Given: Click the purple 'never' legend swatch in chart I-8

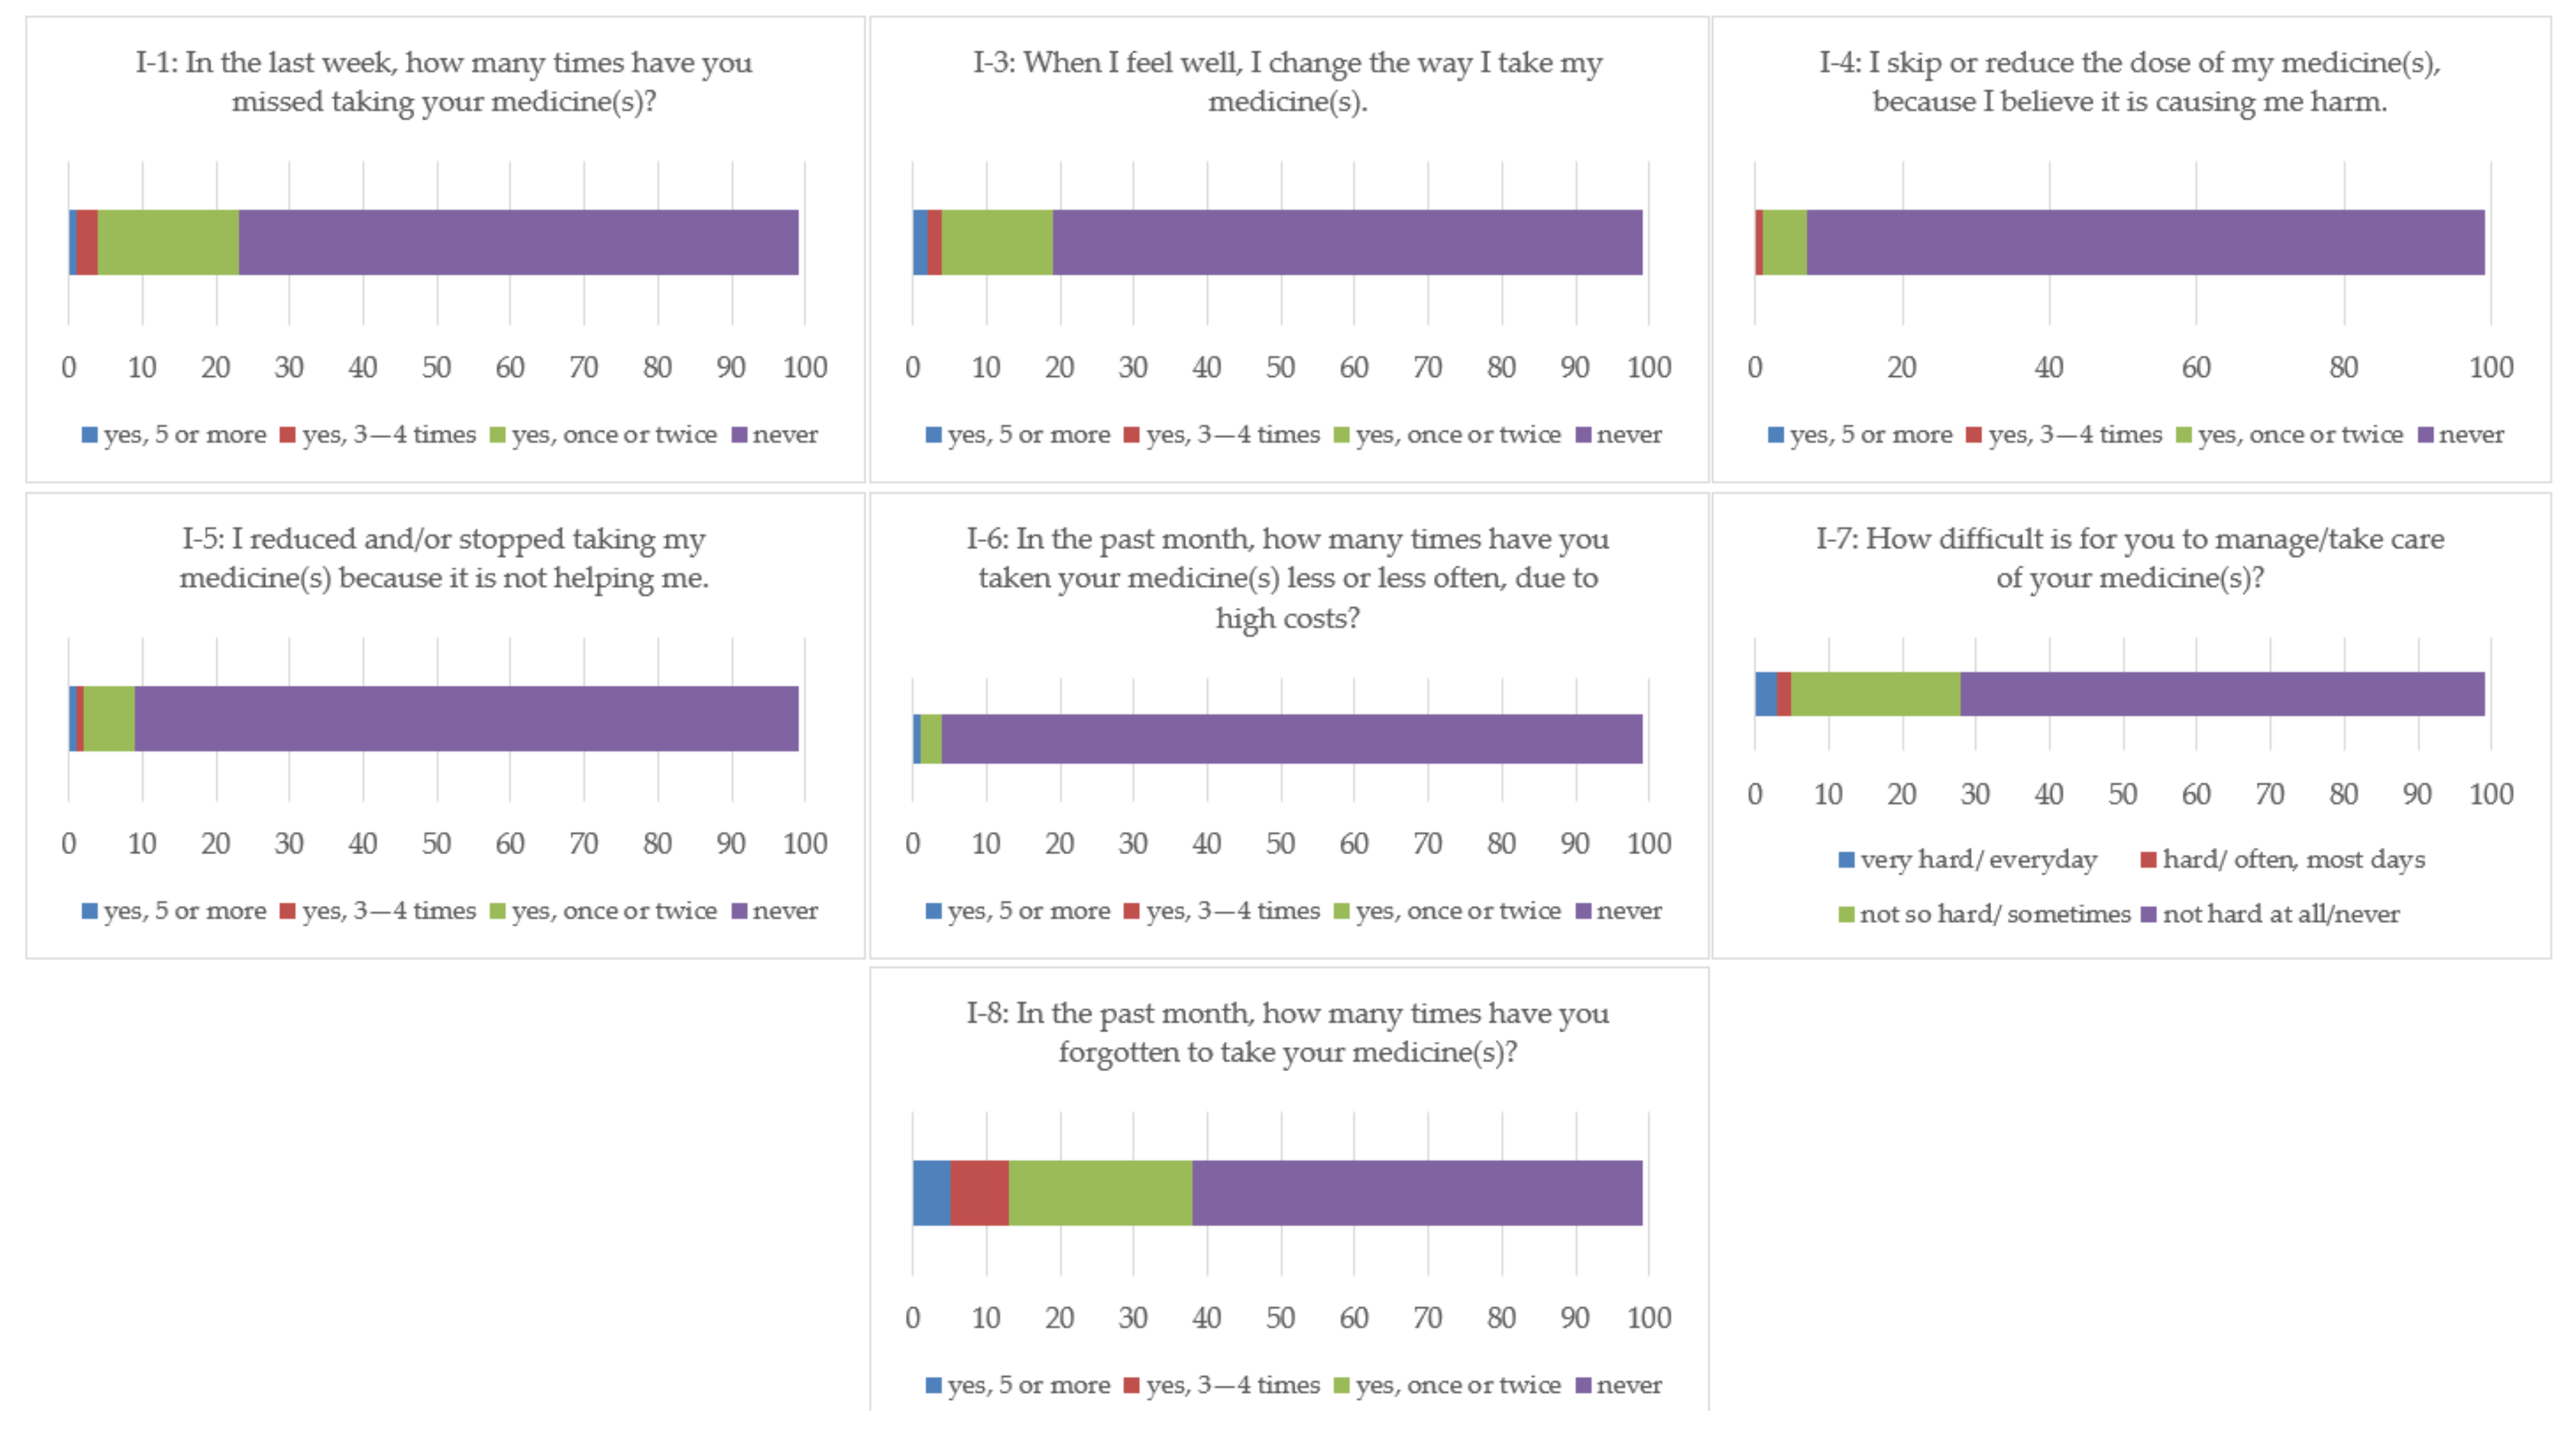Looking at the screenshot, I should [x=1584, y=1385].
